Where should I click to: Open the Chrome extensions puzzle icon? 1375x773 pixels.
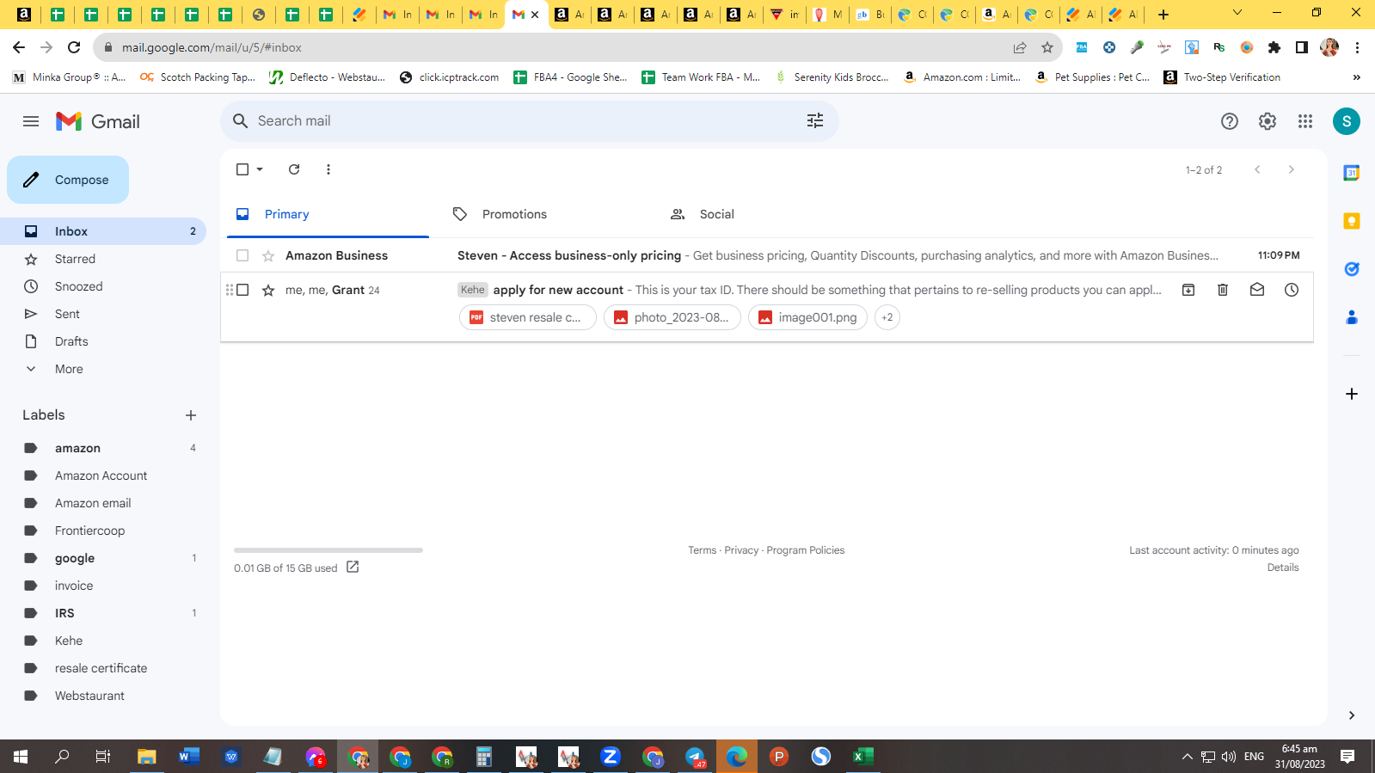(x=1274, y=47)
